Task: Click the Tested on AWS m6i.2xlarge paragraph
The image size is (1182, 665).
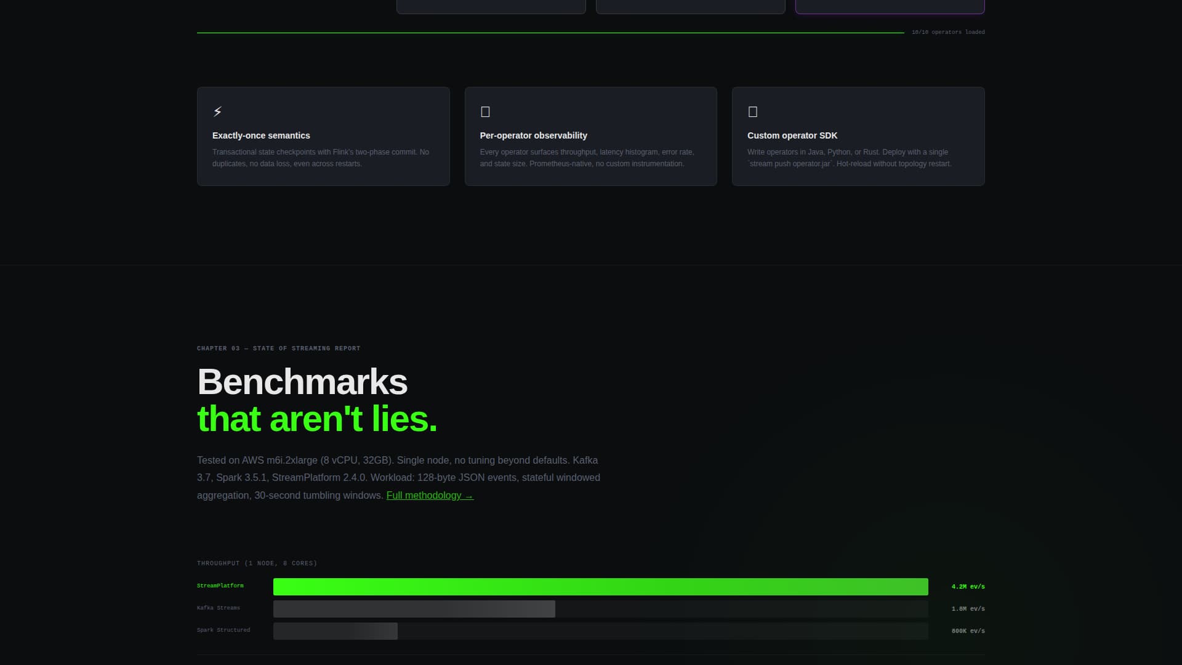Action: tap(398, 478)
